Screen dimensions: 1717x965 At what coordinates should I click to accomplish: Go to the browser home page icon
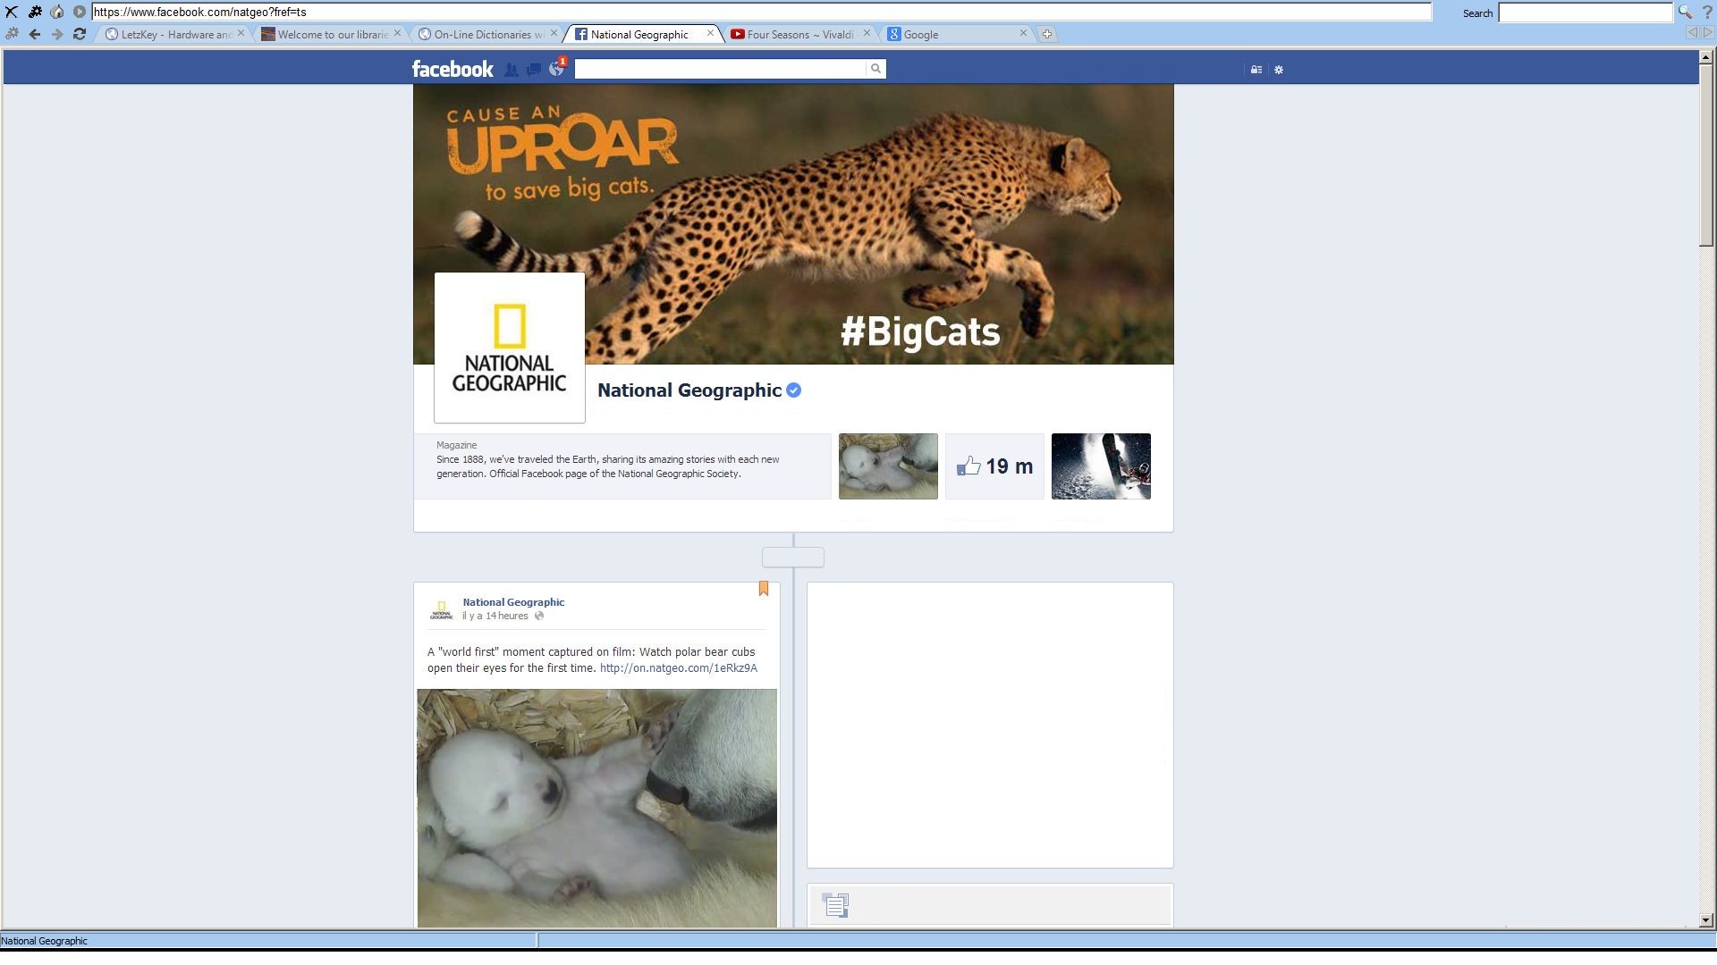(57, 12)
